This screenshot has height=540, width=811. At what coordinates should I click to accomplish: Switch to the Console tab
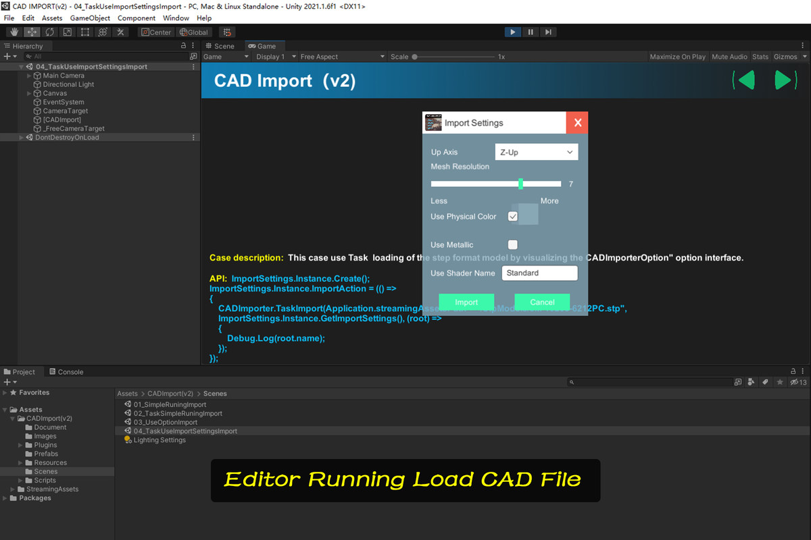pyautogui.click(x=66, y=372)
